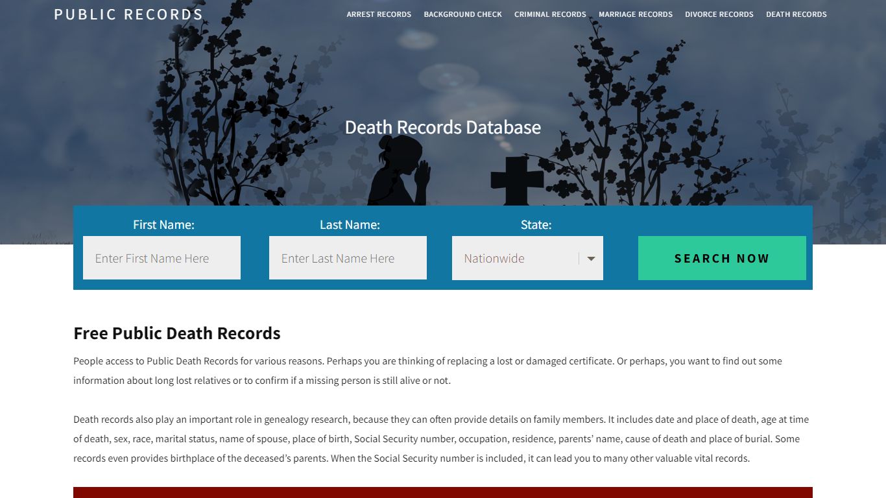Click the Free Public Death Records heading
This screenshot has height=498, width=886.
pos(177,333)
